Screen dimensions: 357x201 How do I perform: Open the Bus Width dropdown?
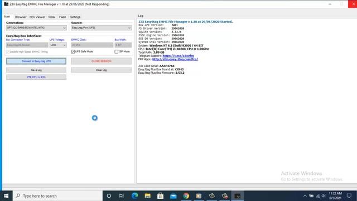123,45
